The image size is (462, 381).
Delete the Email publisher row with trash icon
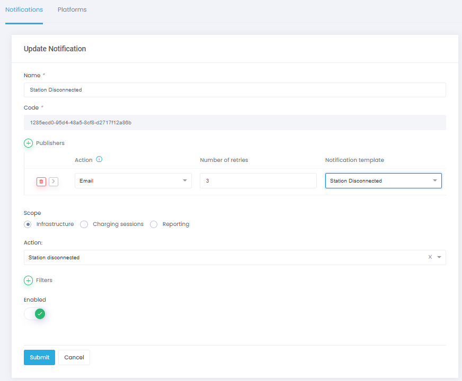tap(41, 182)
